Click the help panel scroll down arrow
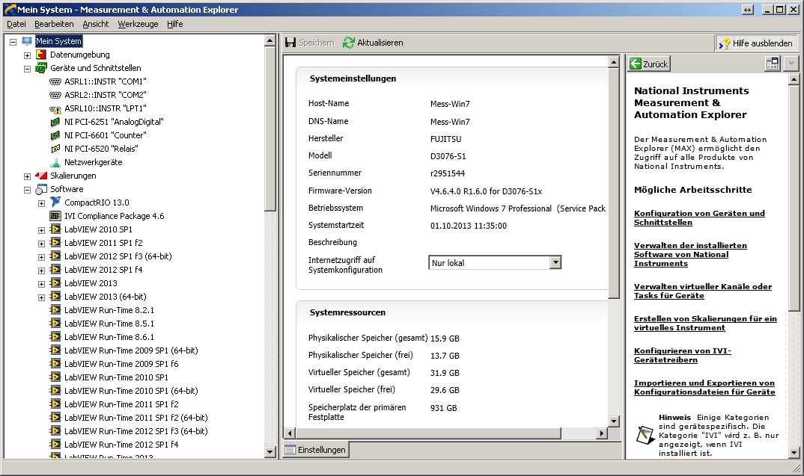This screenshot has width=804, height=476. (794, 452)
